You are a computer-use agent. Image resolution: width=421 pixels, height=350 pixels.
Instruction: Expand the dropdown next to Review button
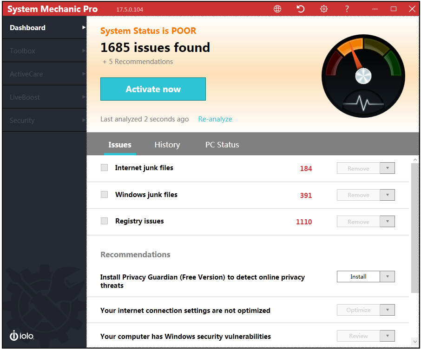[x=388, y=336]
